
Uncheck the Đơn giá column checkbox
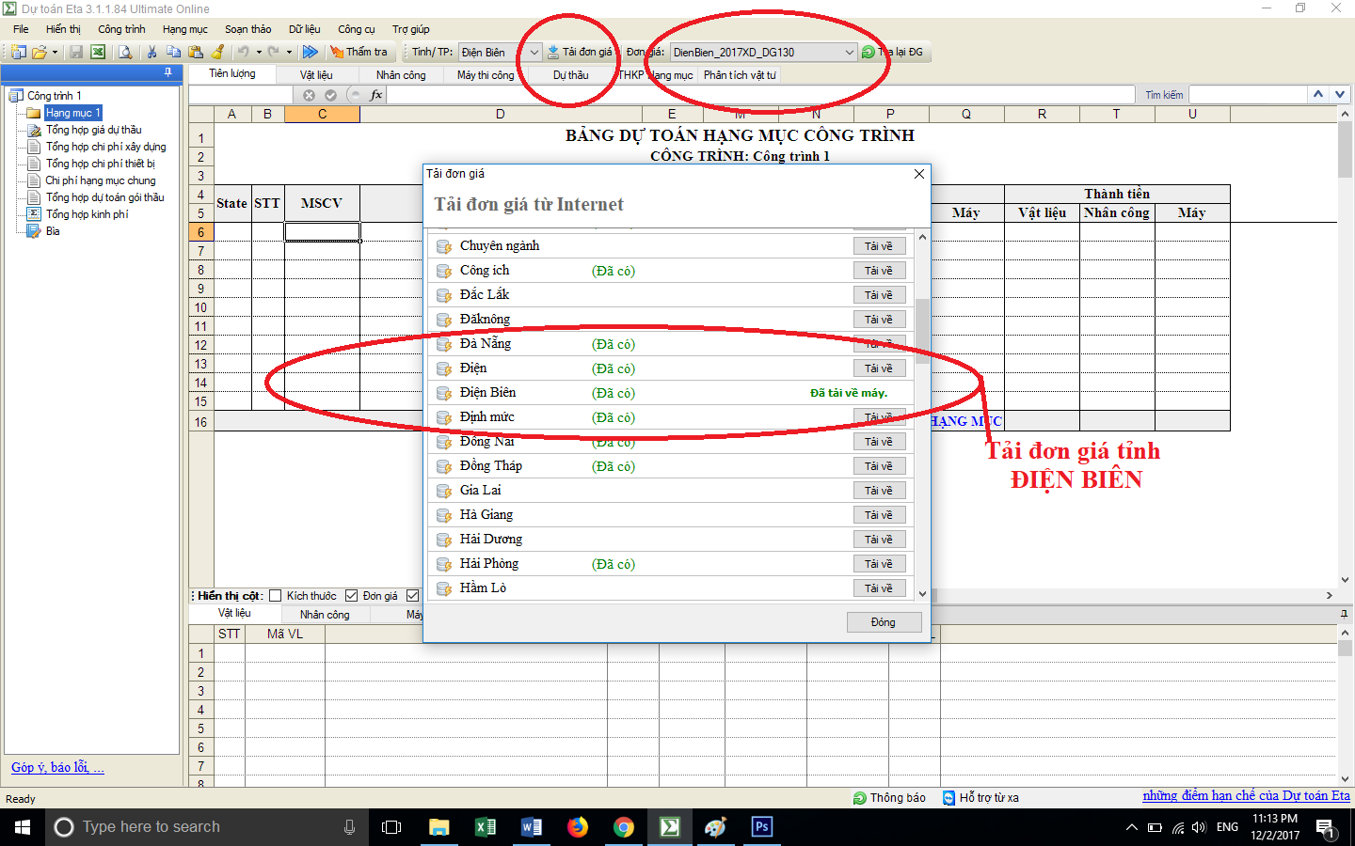pyautogui.click(x=352, y=596)
